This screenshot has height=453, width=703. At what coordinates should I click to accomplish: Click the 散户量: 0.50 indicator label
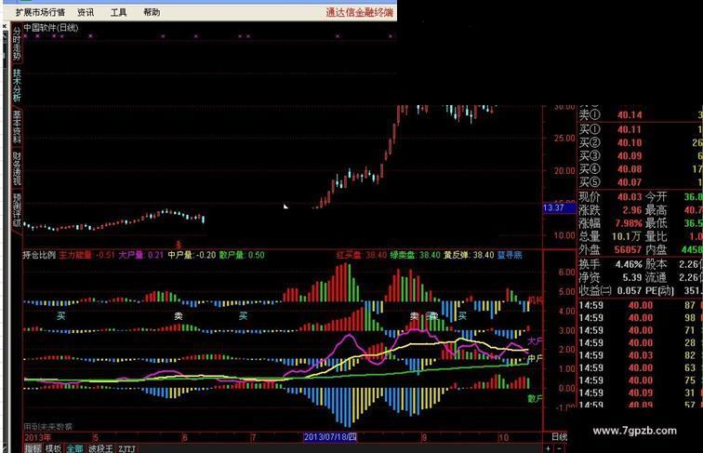click(x=242, y=255)
